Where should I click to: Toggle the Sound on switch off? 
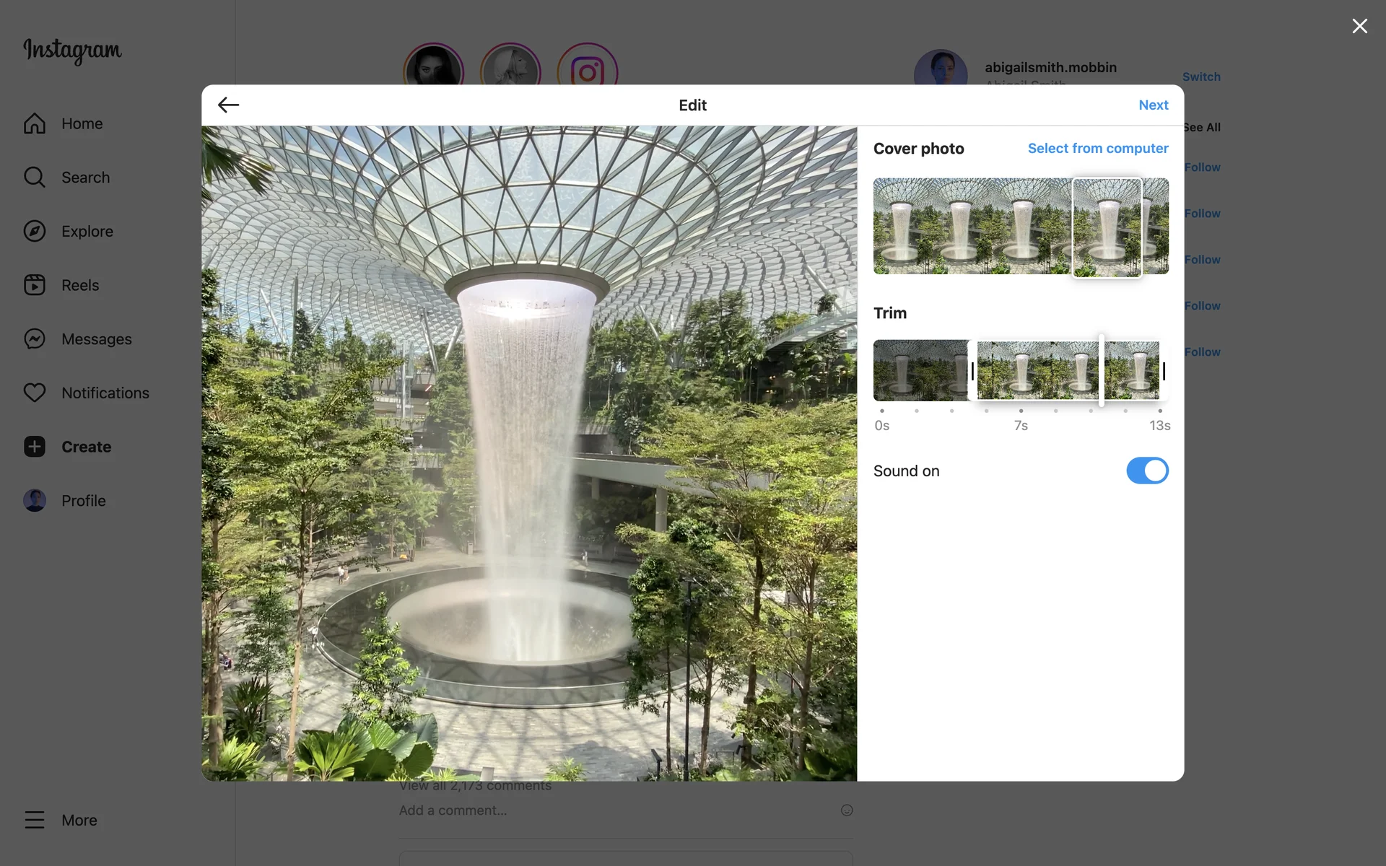(x=1146, y=471)
